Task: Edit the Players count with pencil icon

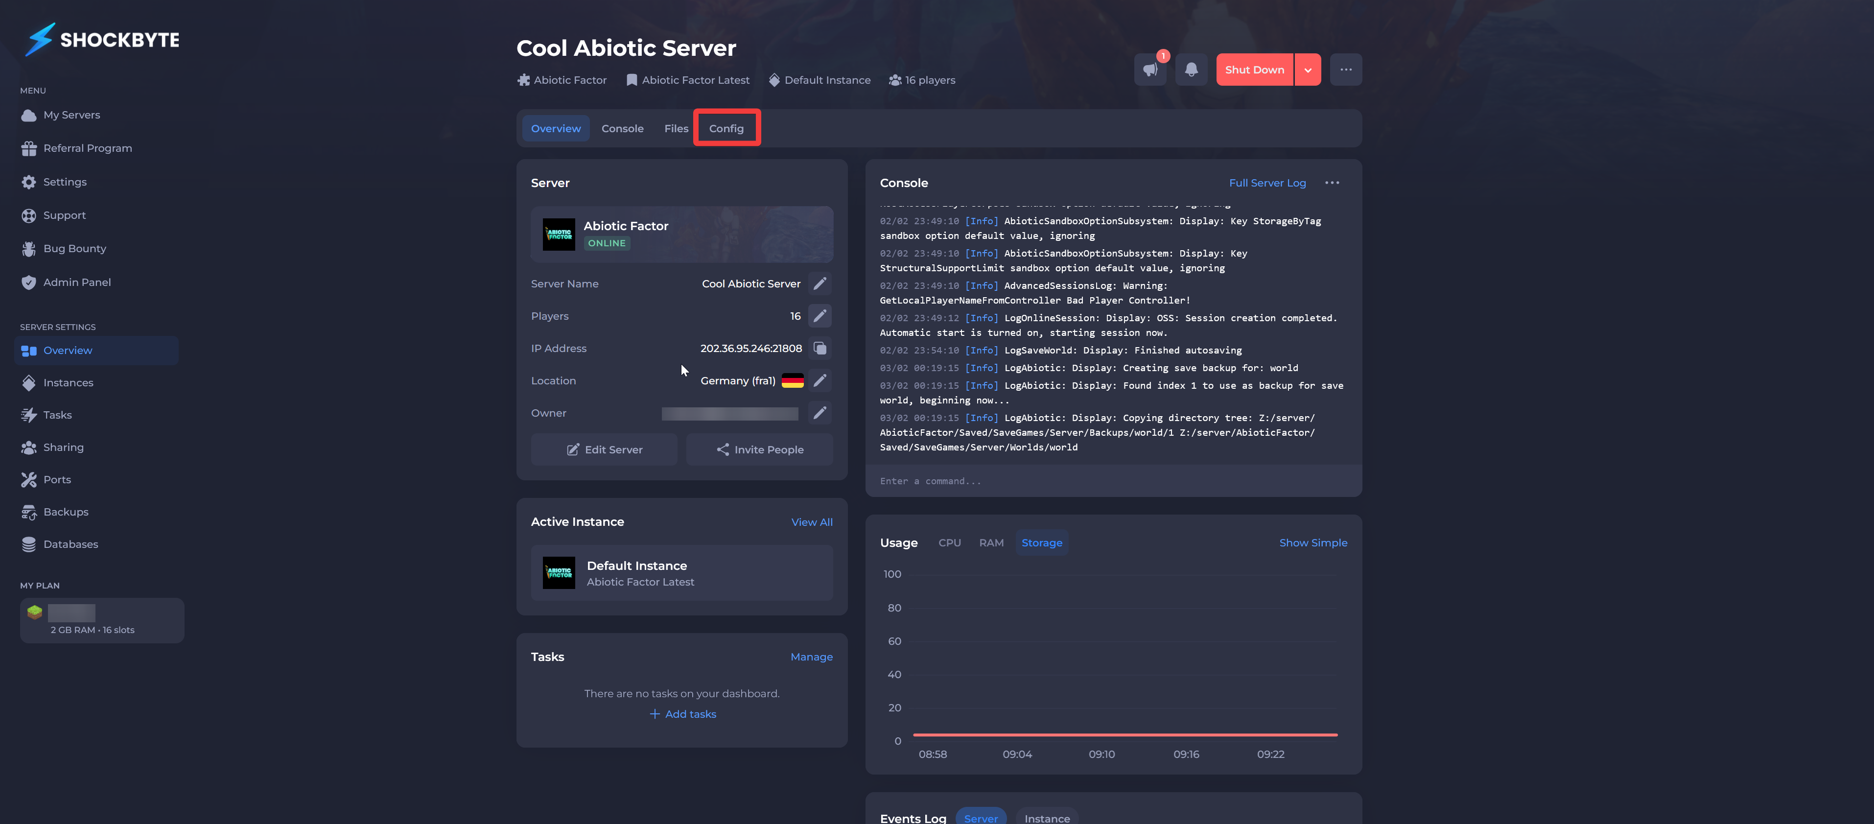Action: [820, 316]
